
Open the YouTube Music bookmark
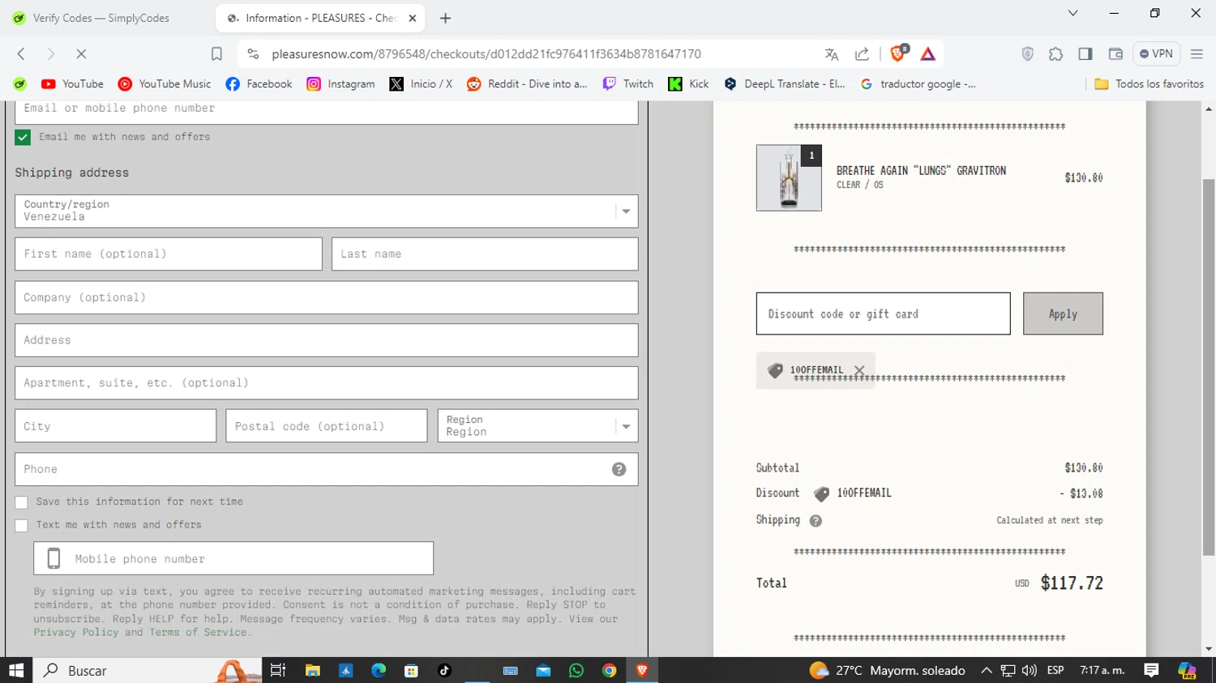[165, 84]
